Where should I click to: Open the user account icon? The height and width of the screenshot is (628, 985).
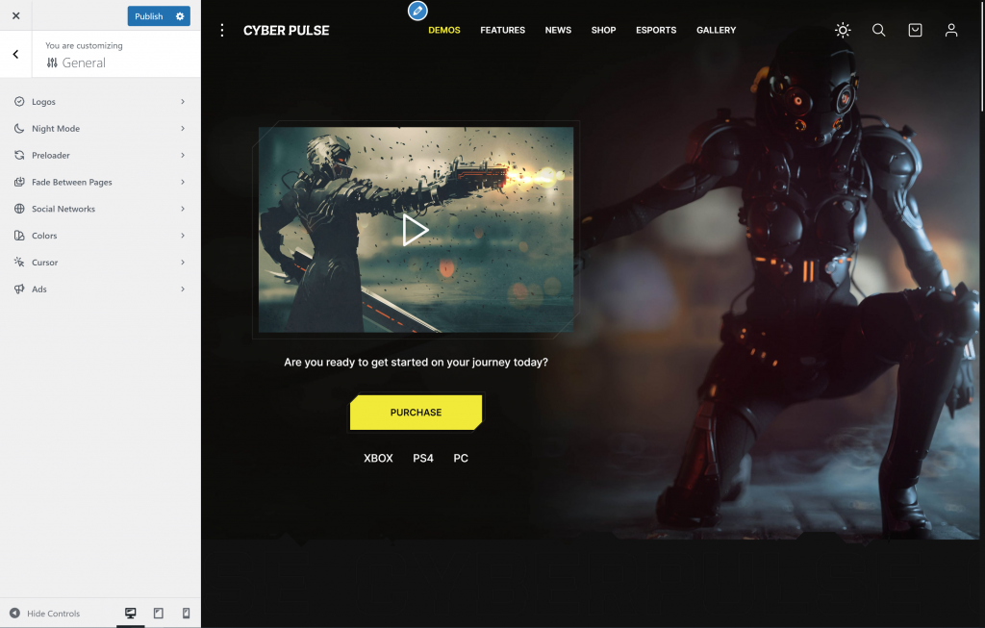point(951,30)
